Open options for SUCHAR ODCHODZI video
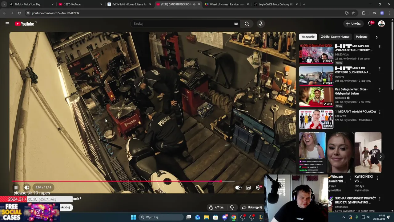Screen dimensions: 394x222 point(380,199)
